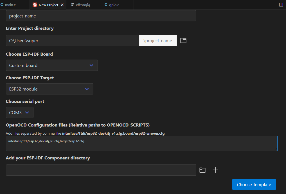Split the editor with the layout icon
This screenshot has height=194, width=286.
click(281, 5)
